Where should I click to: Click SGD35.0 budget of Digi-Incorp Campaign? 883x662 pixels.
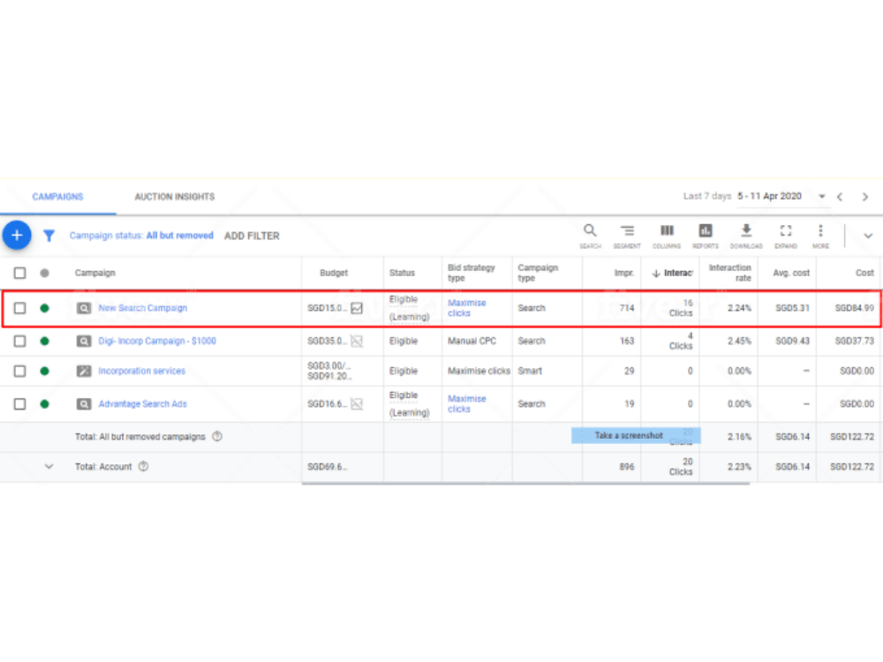[328, 341]
